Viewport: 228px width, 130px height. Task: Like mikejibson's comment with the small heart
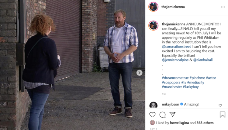tap(220, 105)
